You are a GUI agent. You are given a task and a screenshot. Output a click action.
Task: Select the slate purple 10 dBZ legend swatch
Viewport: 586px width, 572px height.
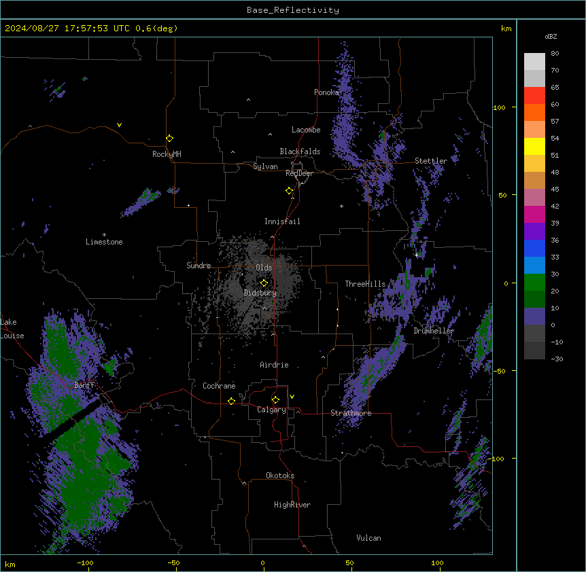[534, 317]
